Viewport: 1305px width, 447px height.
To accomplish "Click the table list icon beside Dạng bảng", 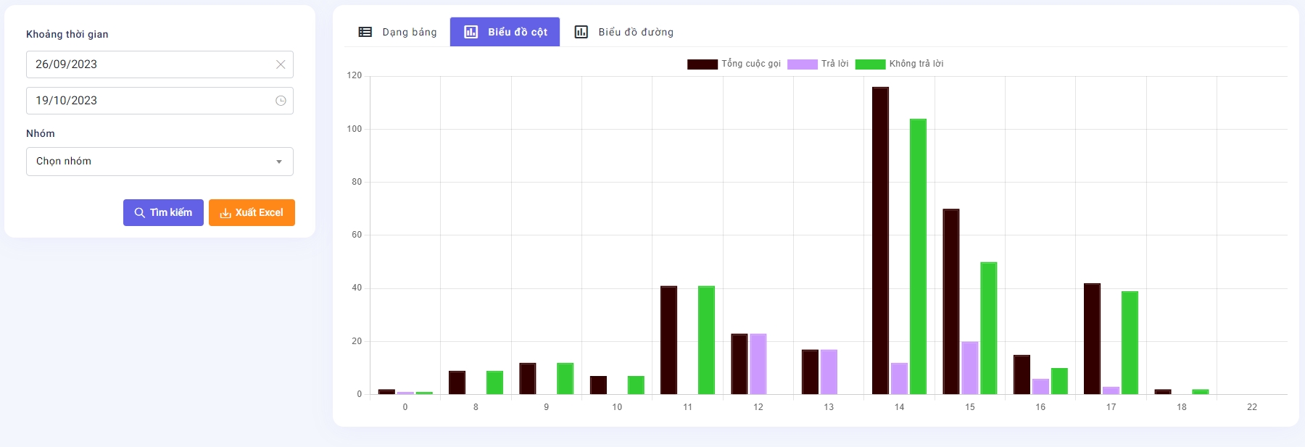I will tap(365, 32).
